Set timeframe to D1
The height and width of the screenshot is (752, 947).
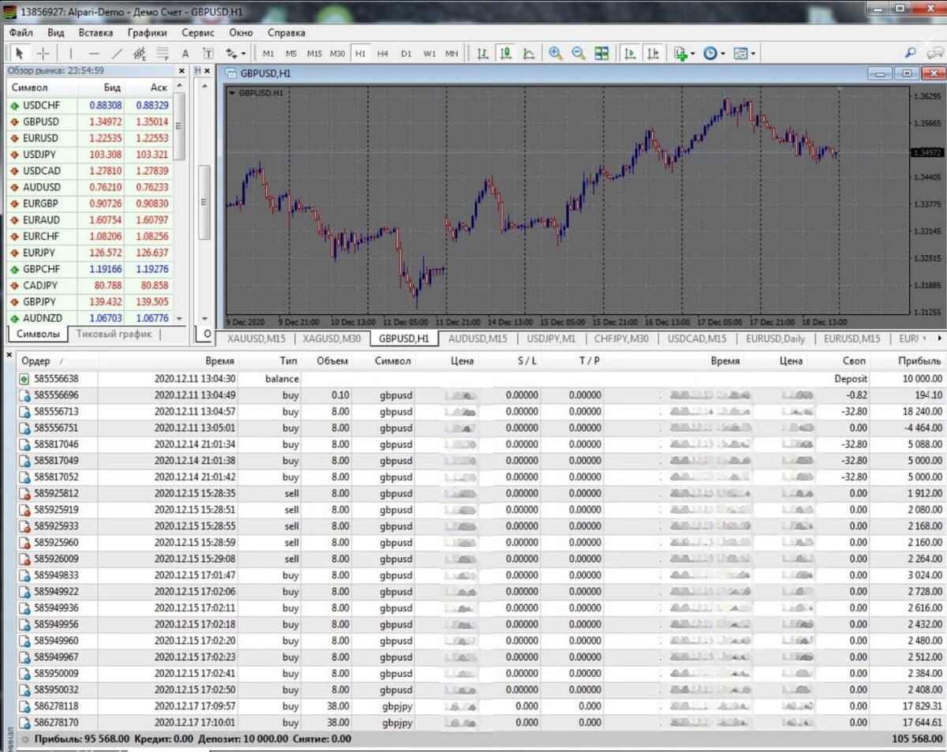coord(406,54)
